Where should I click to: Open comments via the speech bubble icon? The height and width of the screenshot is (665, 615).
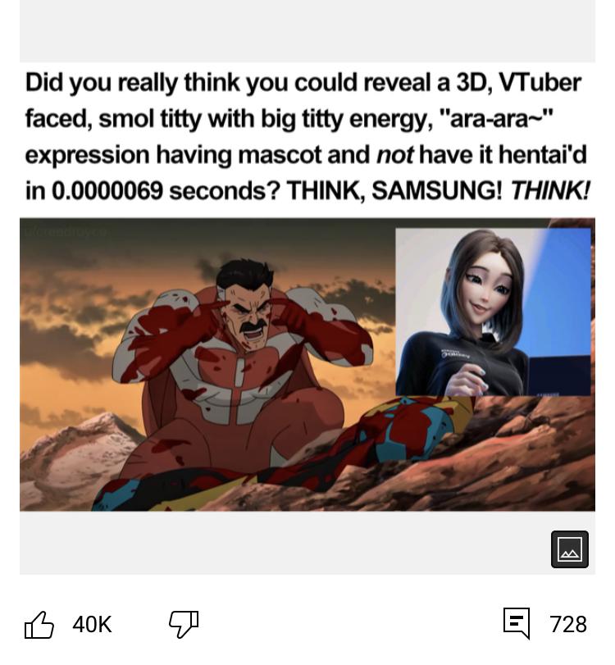517,623
